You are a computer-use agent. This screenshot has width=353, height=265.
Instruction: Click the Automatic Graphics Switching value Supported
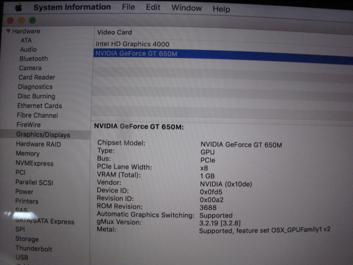point(216,215)
